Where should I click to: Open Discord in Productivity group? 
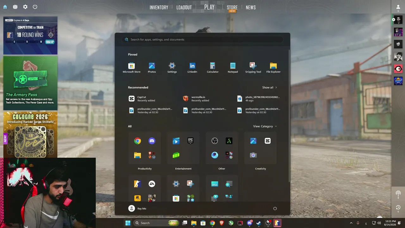pos(152,141)
